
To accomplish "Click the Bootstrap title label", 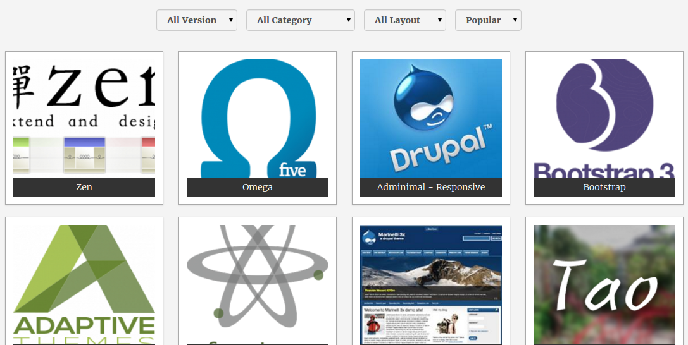I will click(604, 187).
